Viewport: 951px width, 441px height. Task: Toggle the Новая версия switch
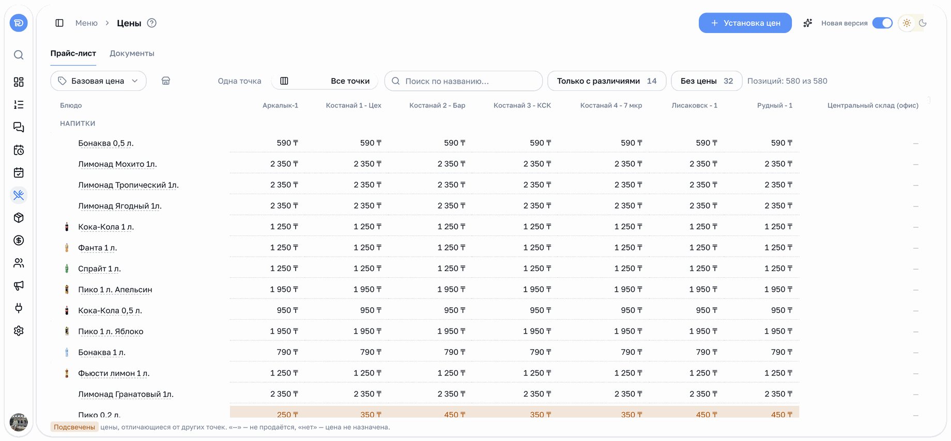(x=882, y=23)
